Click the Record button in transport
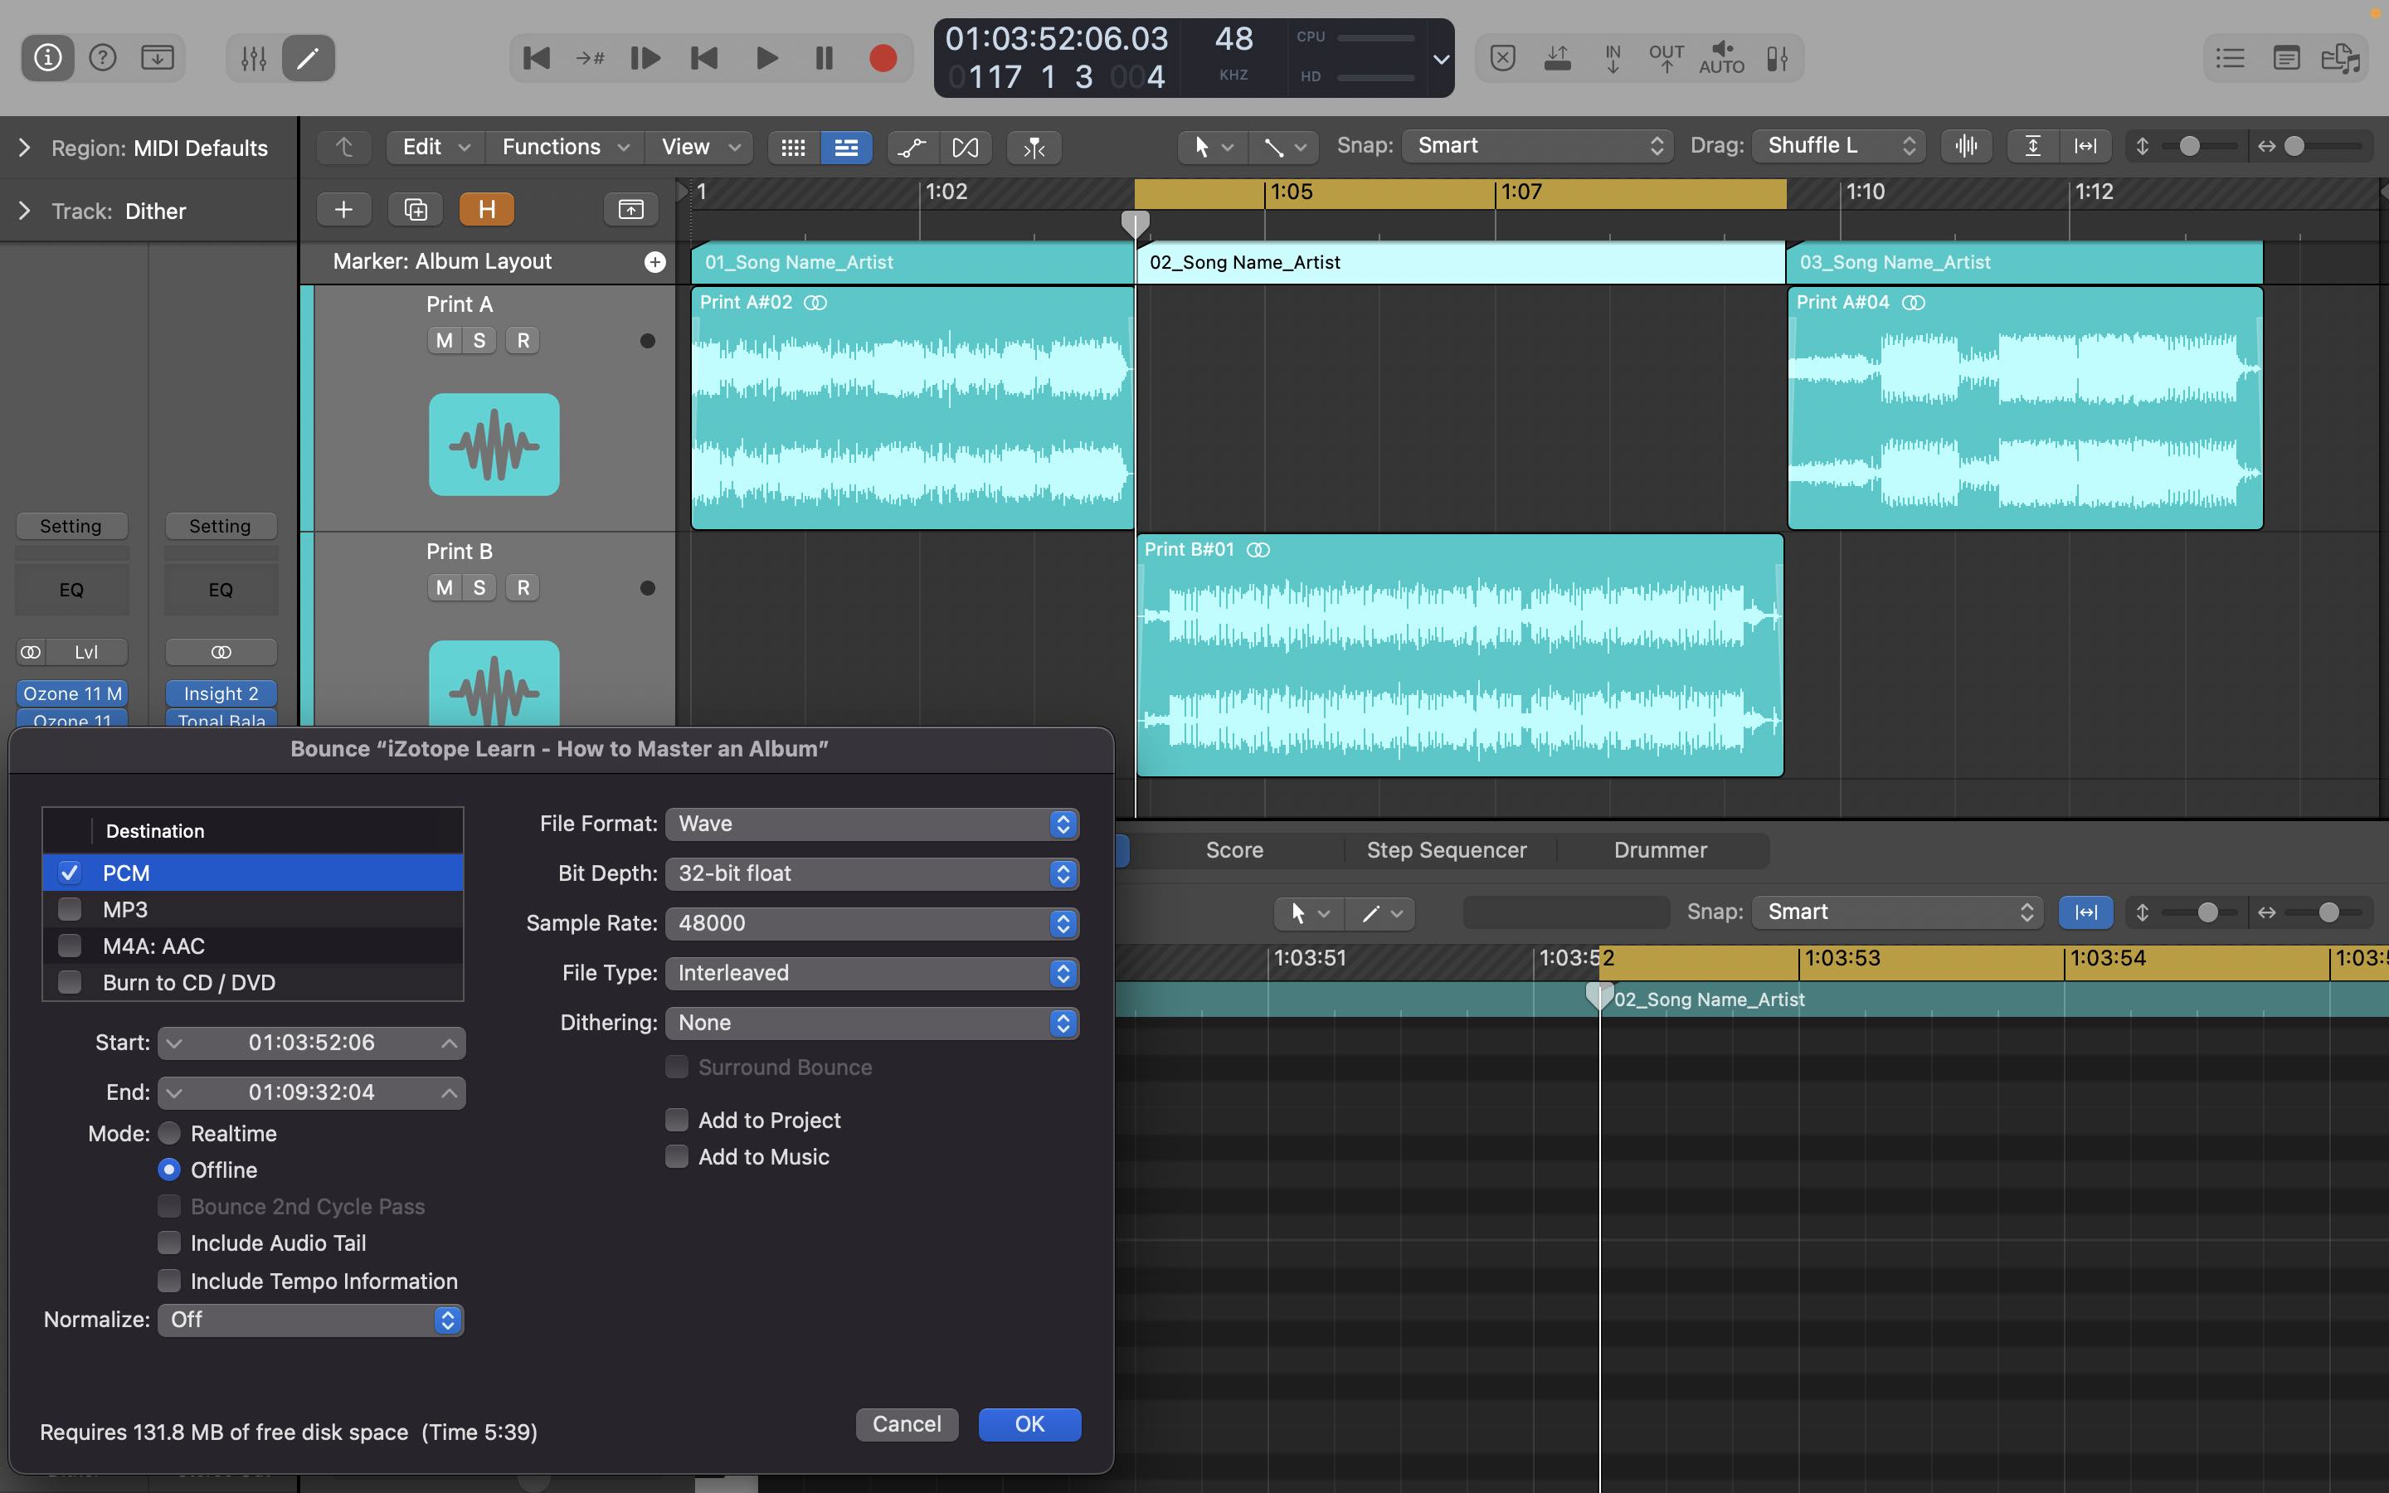 pyautogui.click(x=879, y=56)
